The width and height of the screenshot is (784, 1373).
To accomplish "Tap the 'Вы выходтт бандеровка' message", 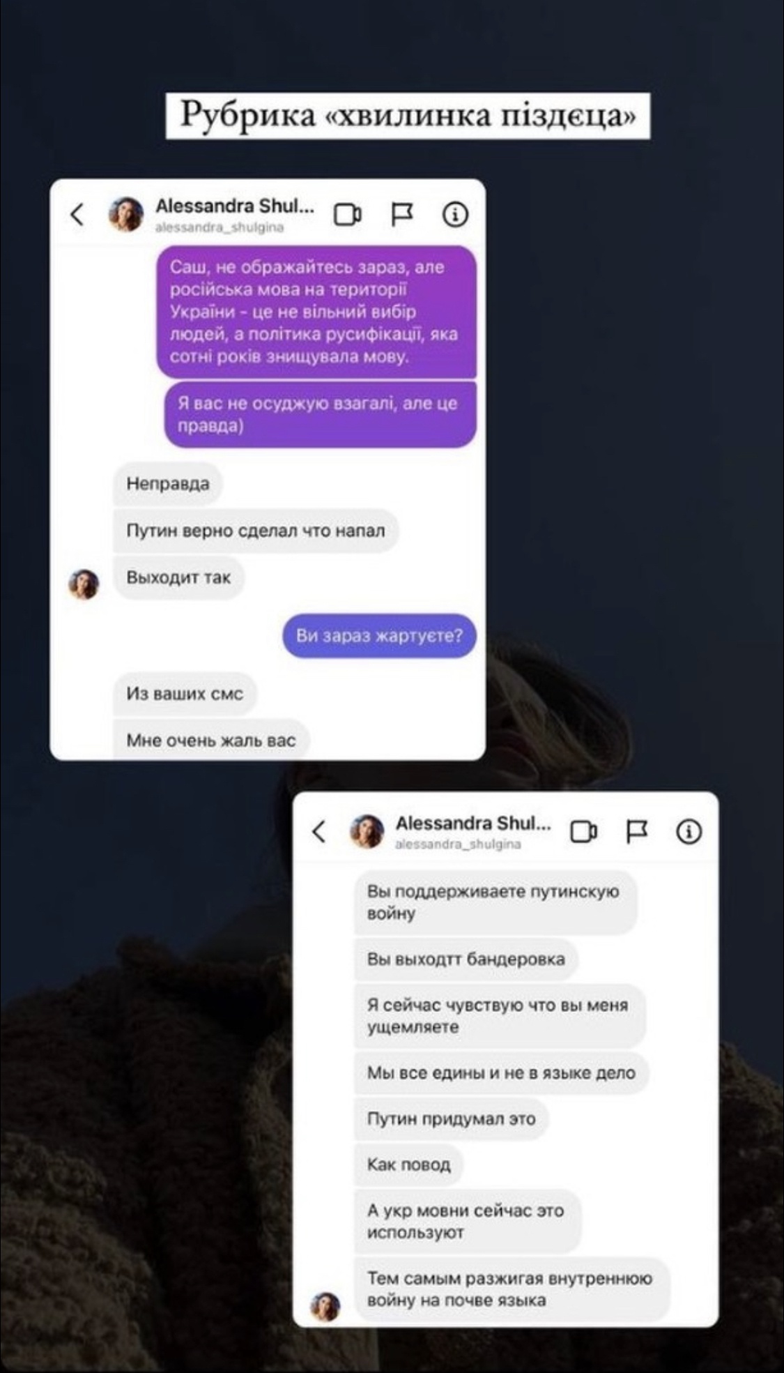I will pos(466,959).
